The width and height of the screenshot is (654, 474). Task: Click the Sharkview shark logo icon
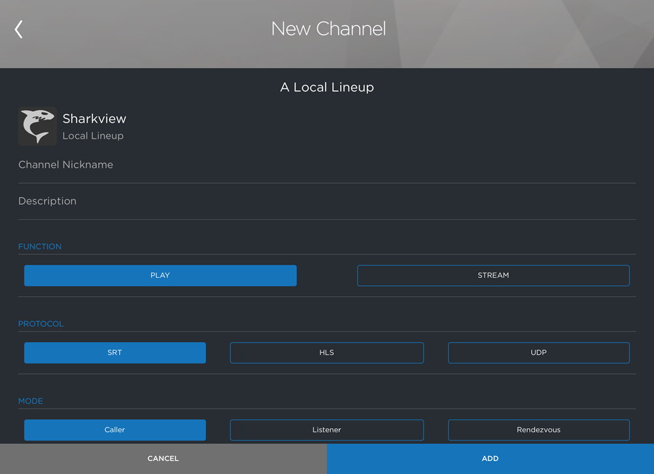(x=37, y=126)
